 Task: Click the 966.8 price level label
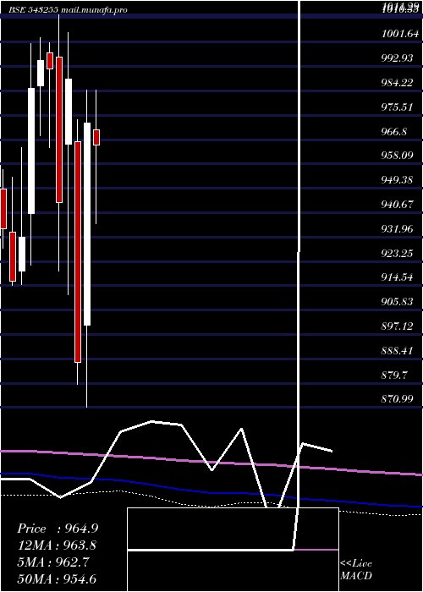point(394,132)
